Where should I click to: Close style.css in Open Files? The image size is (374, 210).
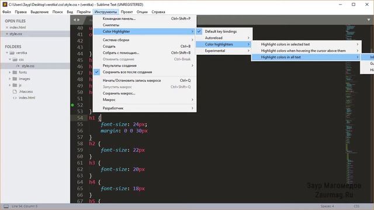coord(7,34)
